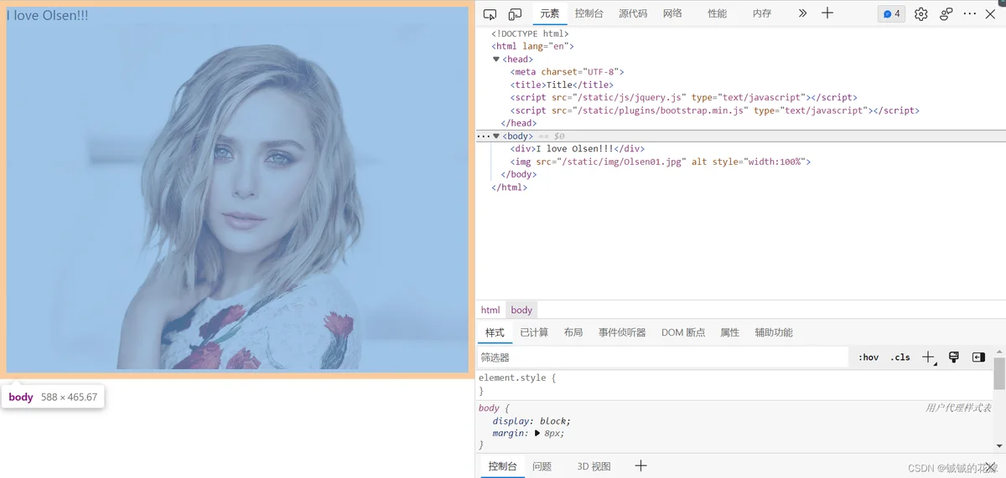This screenshot has width=1006, height=478.
Task: Open the 辅助功能 tab
Action: point(773,332)
